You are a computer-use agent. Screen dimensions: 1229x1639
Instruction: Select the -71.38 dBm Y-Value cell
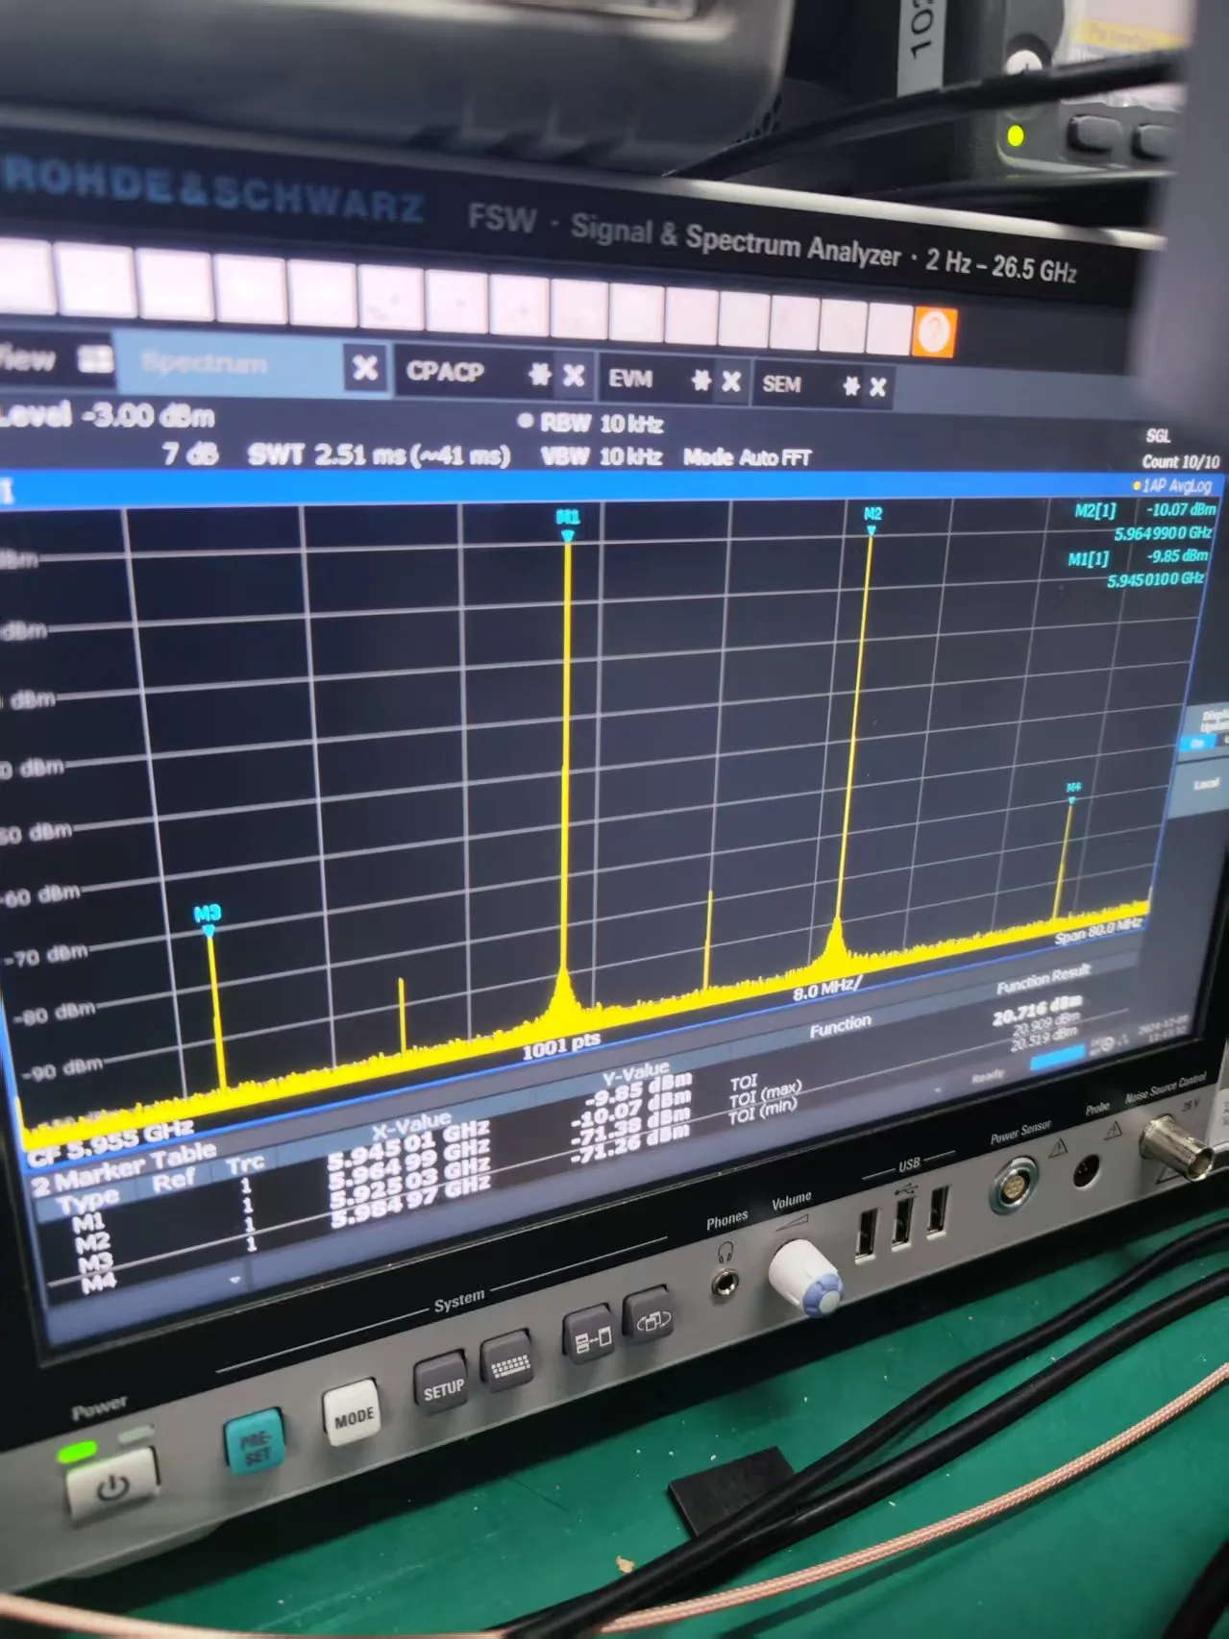point(632,1122)
